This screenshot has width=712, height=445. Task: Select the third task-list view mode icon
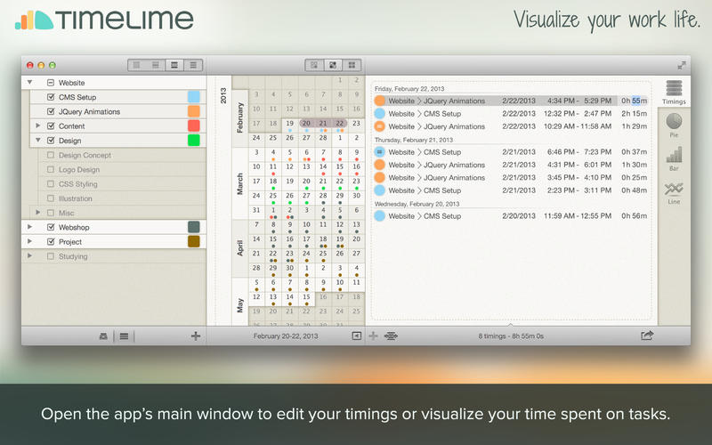tap(174, 65)
